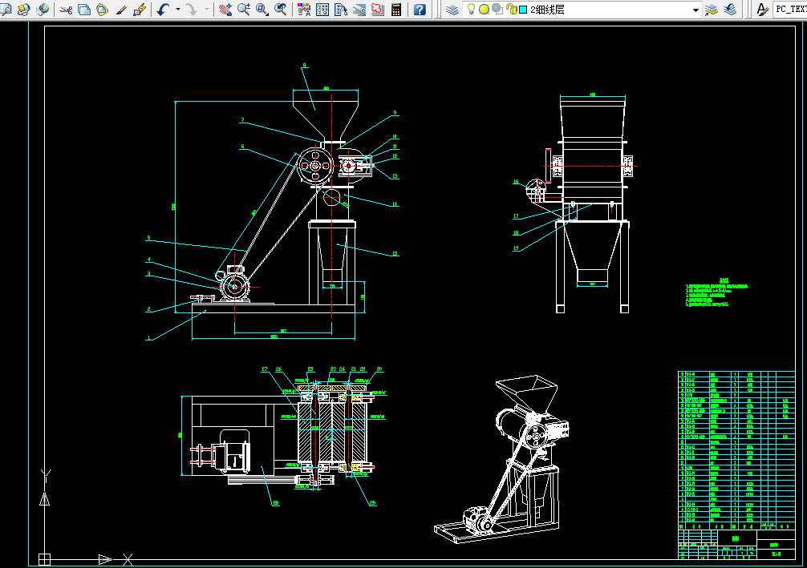Viewport: 807px width, 568px height.
Task: Select the green technical requirements note text
Action: [x=717, y=294]
